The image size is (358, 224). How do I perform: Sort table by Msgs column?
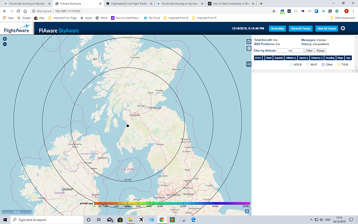(x=340, y=58)
